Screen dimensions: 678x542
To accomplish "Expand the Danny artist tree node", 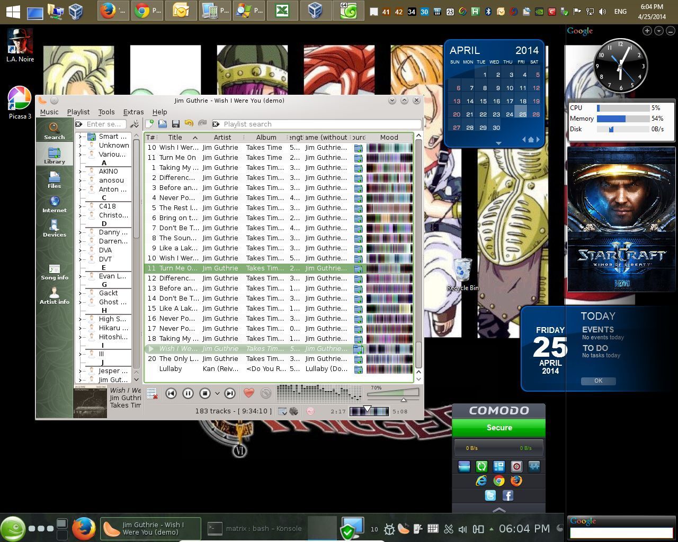I will pyautogui.click(x=81, y=232).
